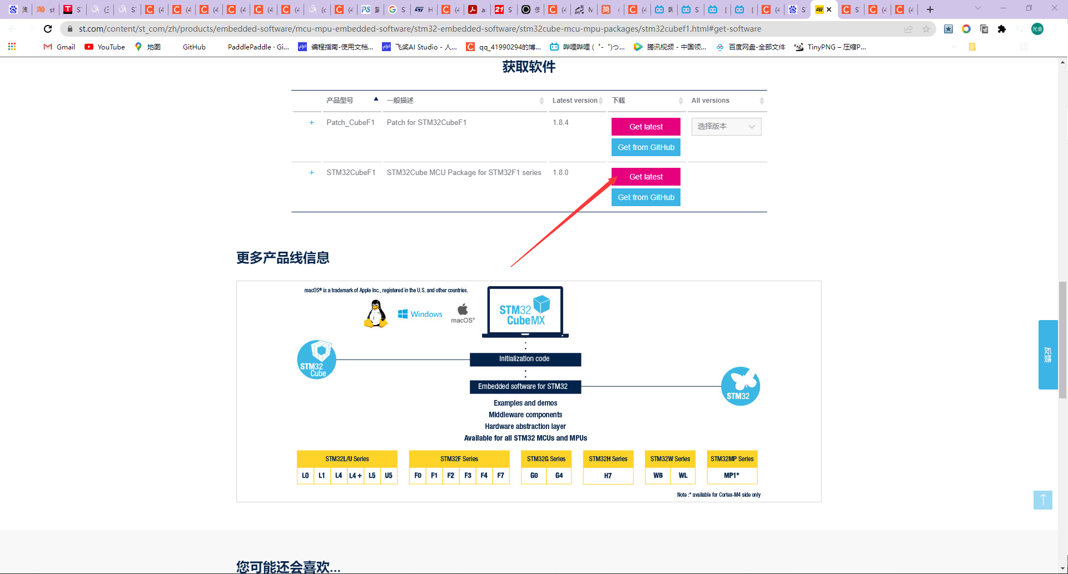Sort by All versions column
Screen dimensions: 1068x574
(x=728, y=100)
